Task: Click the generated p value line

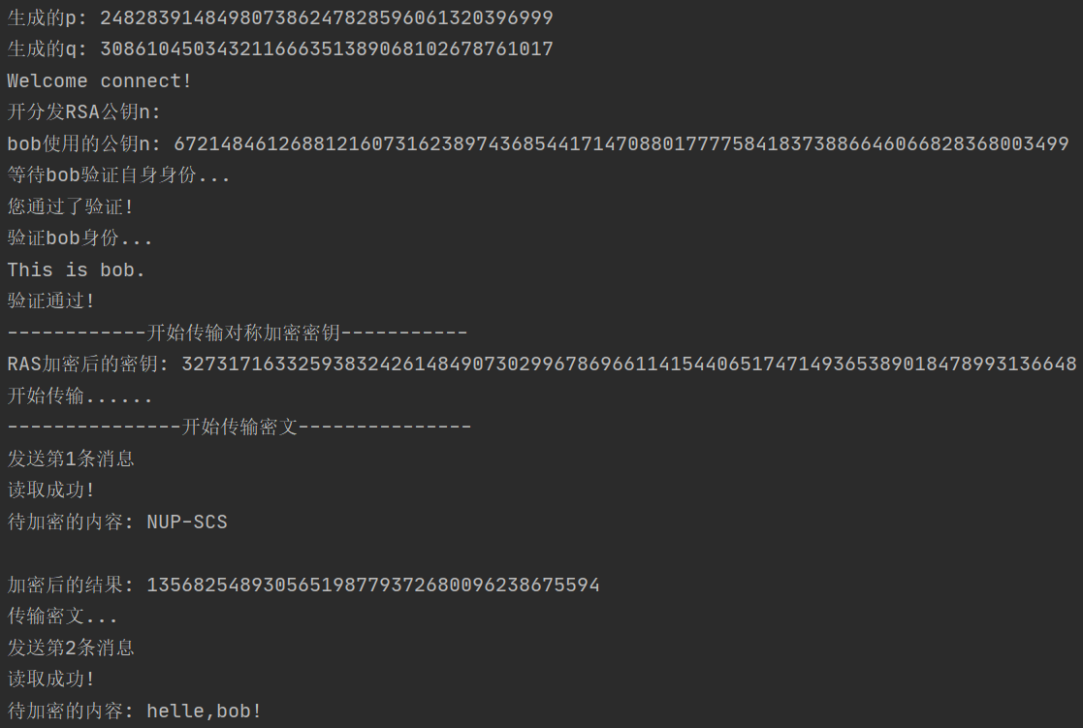Action: (280, 18)
